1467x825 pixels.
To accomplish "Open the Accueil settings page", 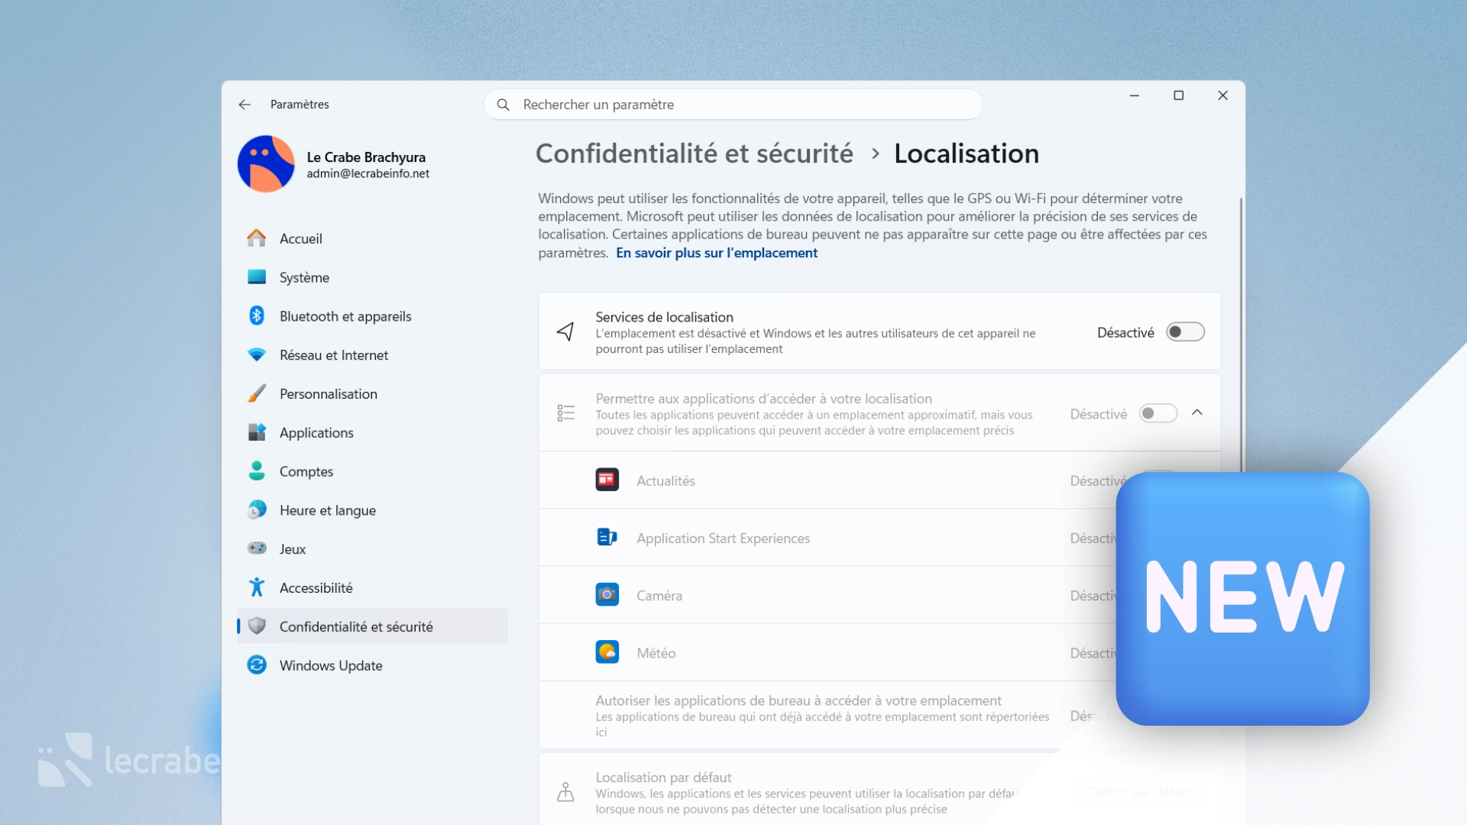I will (x=372, y=238).
